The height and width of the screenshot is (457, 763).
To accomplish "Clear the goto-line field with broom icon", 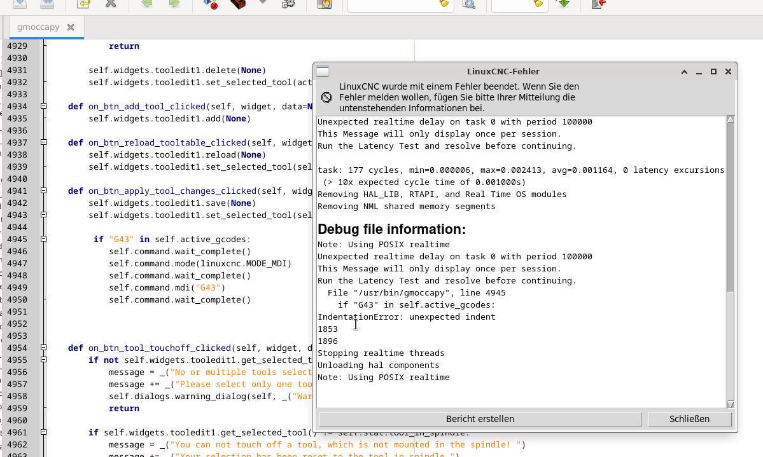I will coord(538,4).
